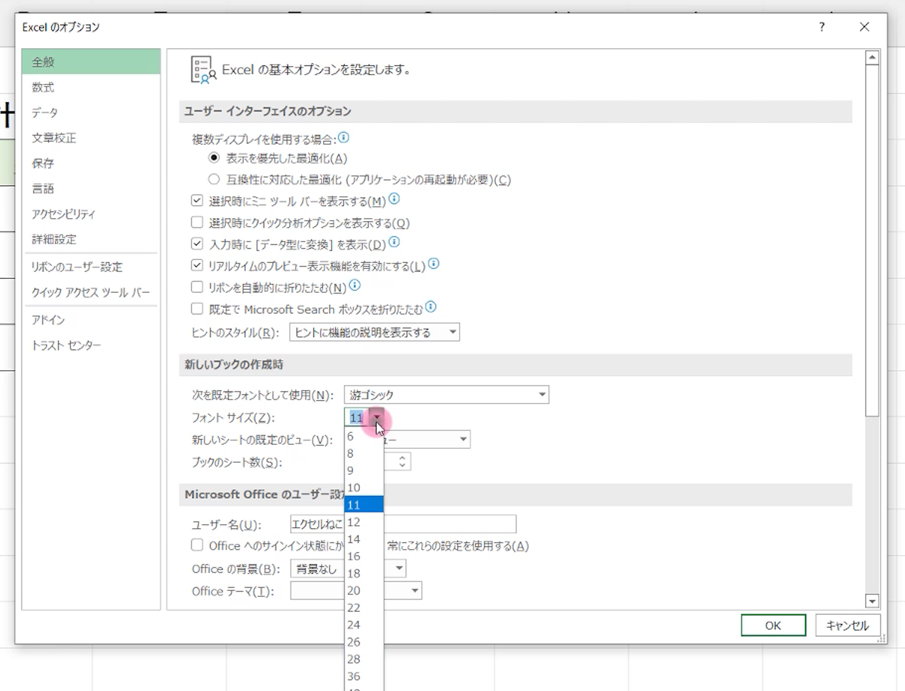The height and width of the screenshot is (691, 905).
Task: Enable 選択時にクイック分析オプションを表示する checkbox
Action: pos(197,222)
